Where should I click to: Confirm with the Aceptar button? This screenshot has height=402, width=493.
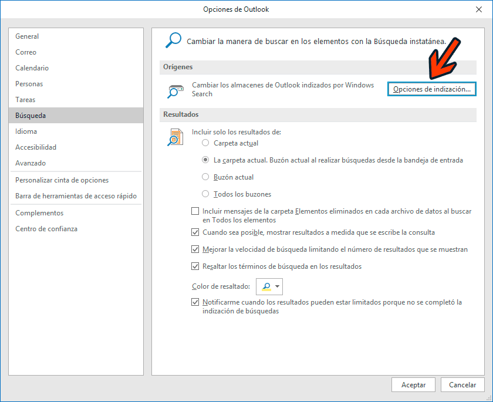click(x=413, y=385)
